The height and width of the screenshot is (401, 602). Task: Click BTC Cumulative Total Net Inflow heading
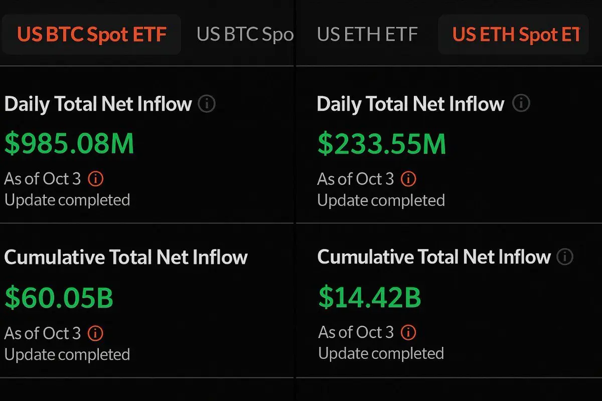click(x=126, y=257)
